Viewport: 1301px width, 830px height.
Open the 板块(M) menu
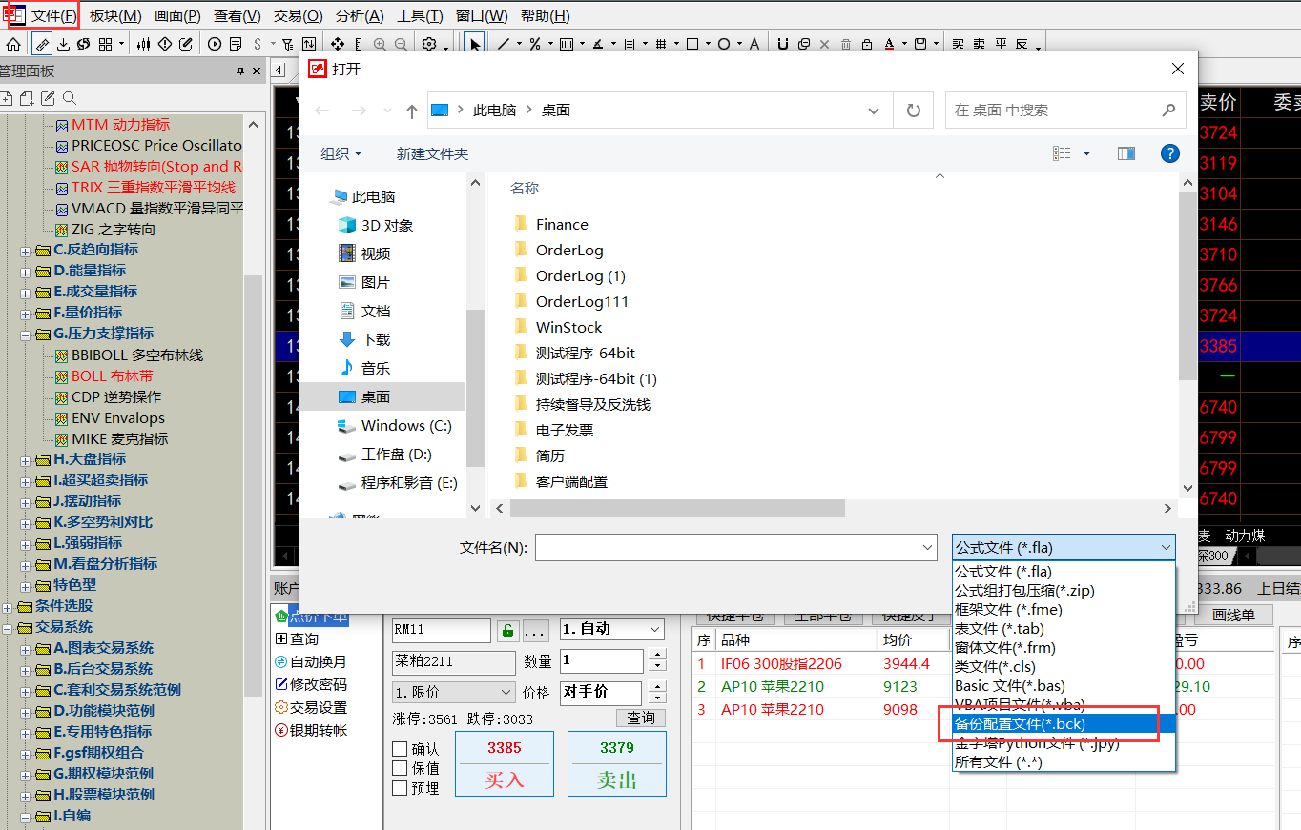coord(115,16)
